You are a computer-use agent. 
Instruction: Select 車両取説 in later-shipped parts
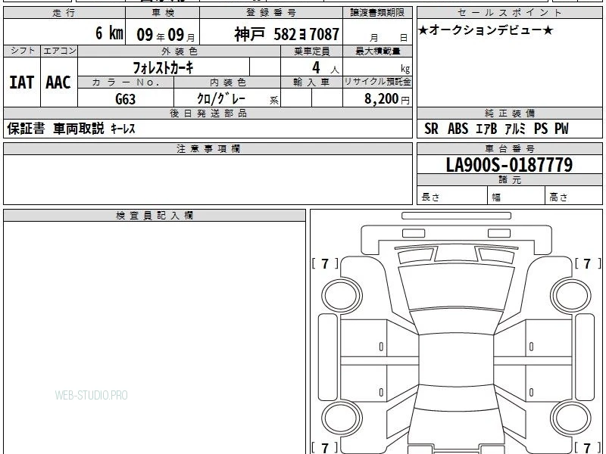pos(79,128)
